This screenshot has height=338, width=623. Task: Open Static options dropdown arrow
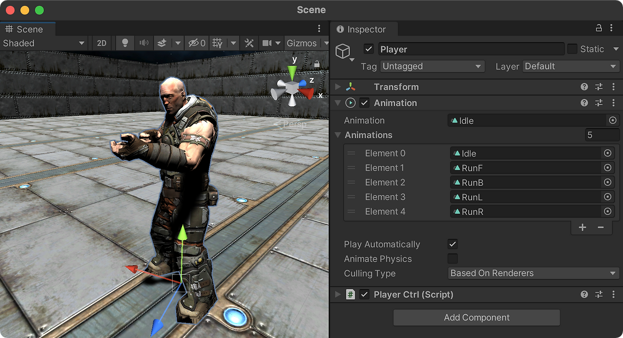tap(616, 49)
